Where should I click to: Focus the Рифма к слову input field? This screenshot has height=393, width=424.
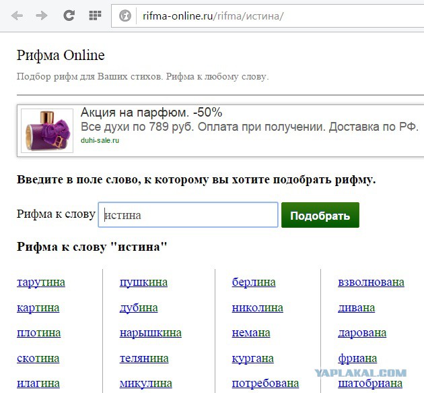click(188, 215)
